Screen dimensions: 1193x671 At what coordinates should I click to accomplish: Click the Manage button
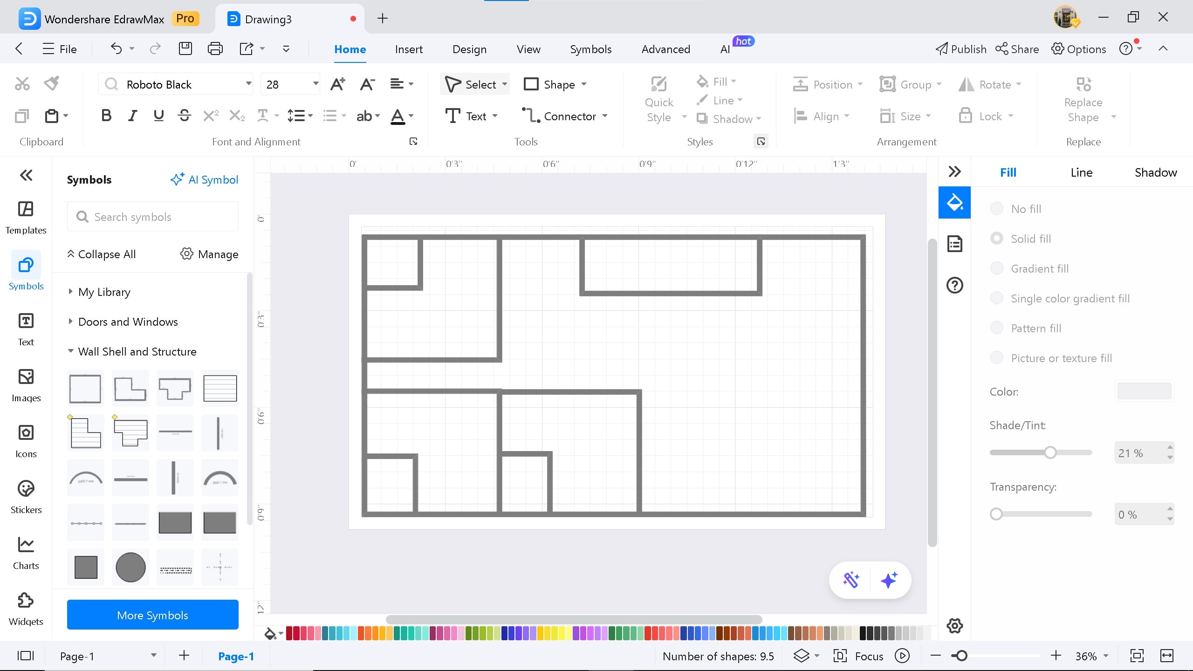tap(209, 254)
